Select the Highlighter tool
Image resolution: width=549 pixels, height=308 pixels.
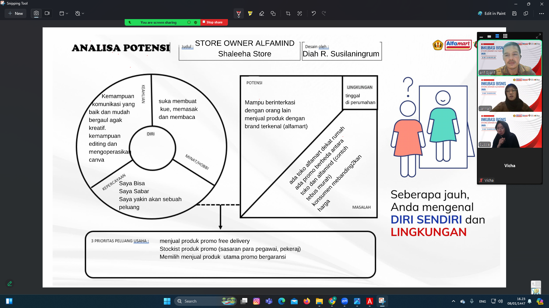click(250, 13)
